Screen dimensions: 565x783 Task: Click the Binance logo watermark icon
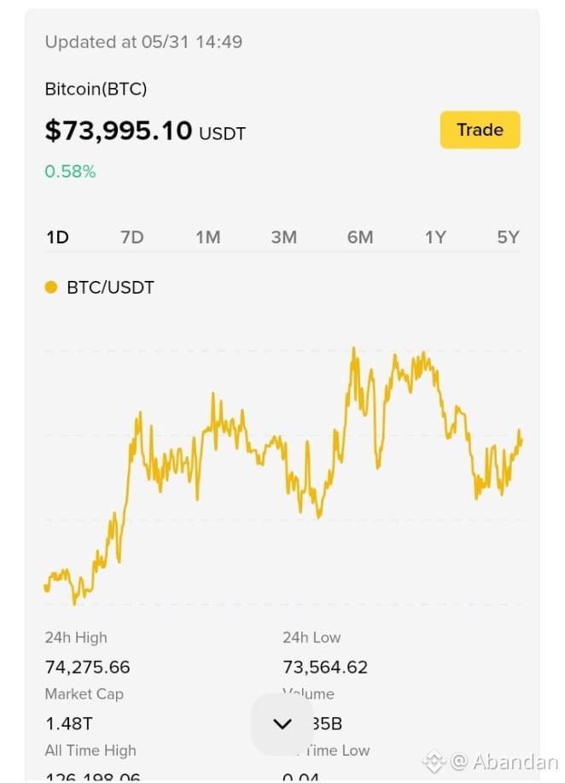click(x=434, y=762)
